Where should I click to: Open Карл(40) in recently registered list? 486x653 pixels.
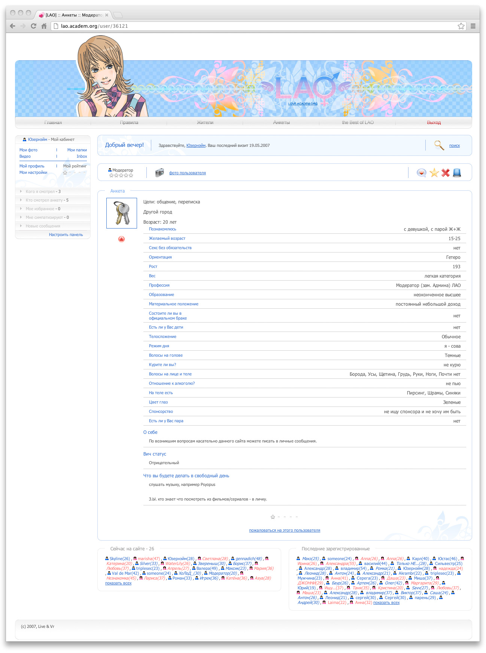(x=420, y=559)
